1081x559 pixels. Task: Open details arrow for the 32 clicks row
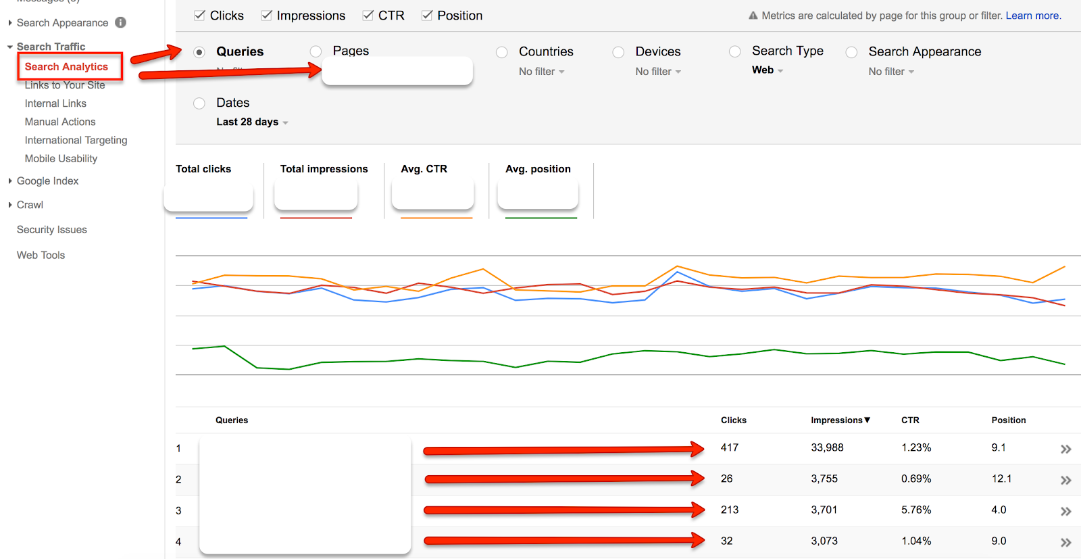point(1065,542)
